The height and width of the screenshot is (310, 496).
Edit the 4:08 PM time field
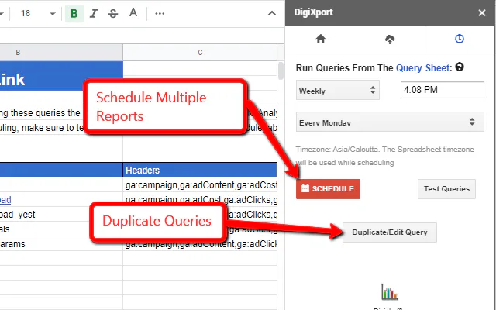point(442,90)
